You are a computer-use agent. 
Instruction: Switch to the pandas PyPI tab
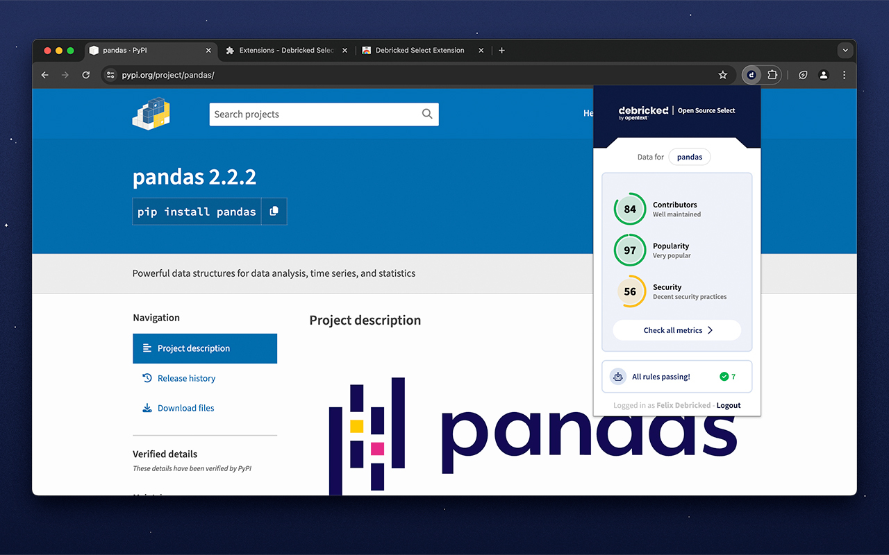[151, 50]
